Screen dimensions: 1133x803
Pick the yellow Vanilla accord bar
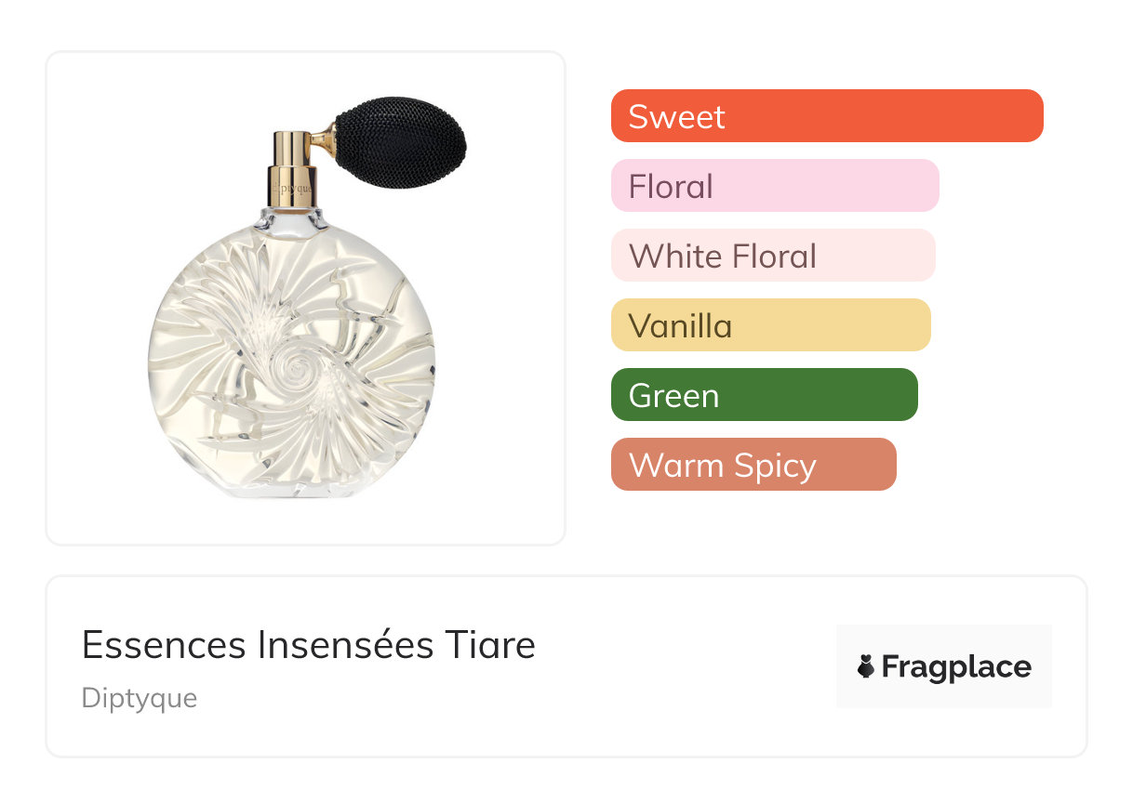point(770,325)
